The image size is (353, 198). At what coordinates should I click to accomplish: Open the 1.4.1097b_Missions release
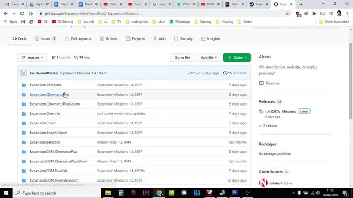(x=280, y=111)
